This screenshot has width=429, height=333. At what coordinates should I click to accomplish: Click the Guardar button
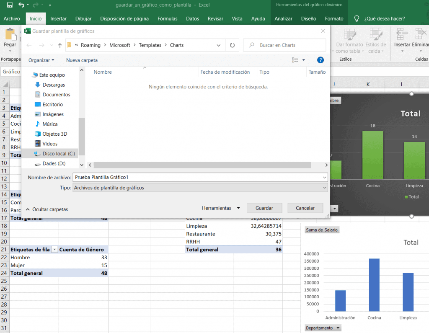(x=264, y=208)
